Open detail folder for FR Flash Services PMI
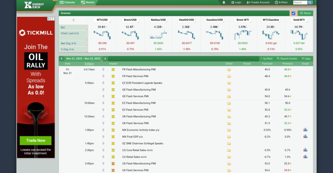333x173 pixels. pyautogui.click(x=229, y=76)
